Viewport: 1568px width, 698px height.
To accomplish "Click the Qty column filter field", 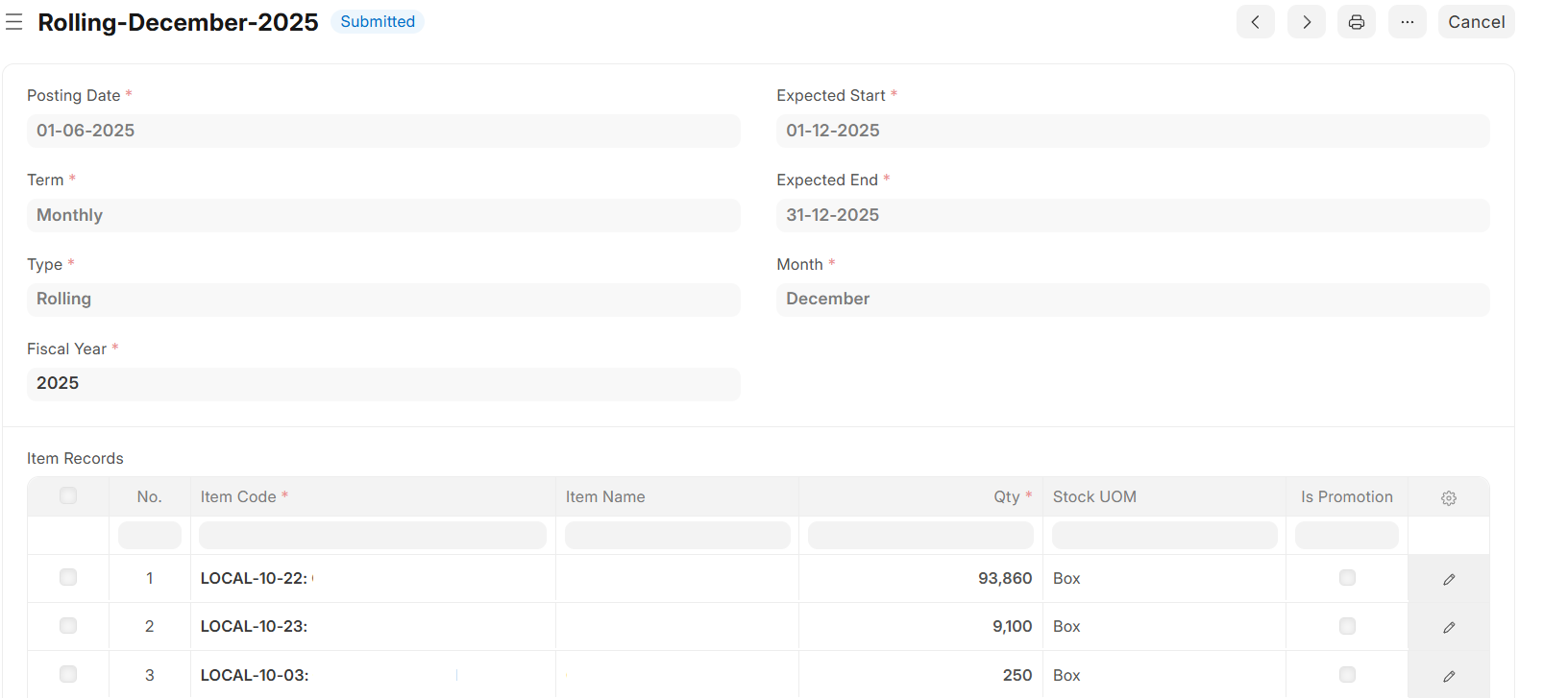I will pyautogui.click(x=919, y=536).
